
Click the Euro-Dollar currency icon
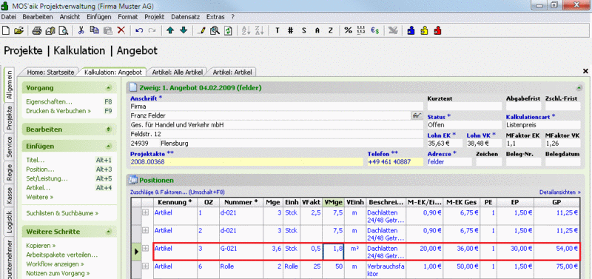coord(374,31)
